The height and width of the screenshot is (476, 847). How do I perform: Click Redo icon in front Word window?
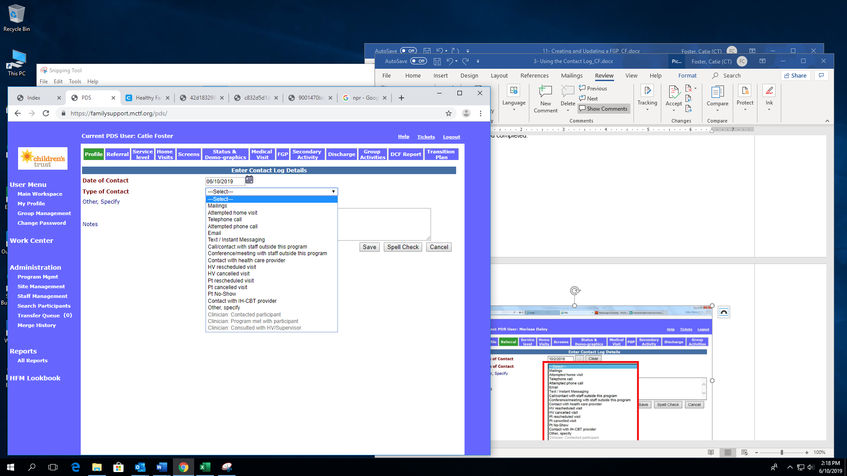point(465,61)
